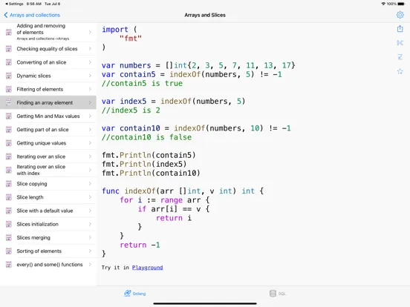Click the document icon beside every() and some() functions
The image size is (410, 307).
(x=9, y=265)
